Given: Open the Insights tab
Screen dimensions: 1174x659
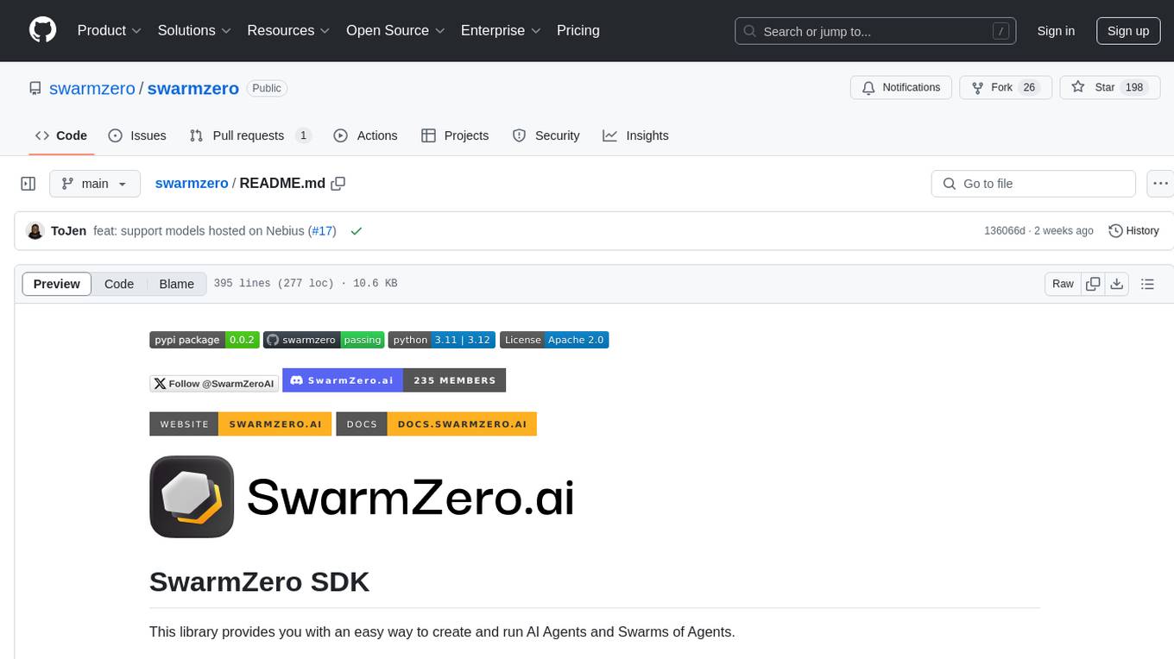Looking at the screenshot, I should point(635,135).
